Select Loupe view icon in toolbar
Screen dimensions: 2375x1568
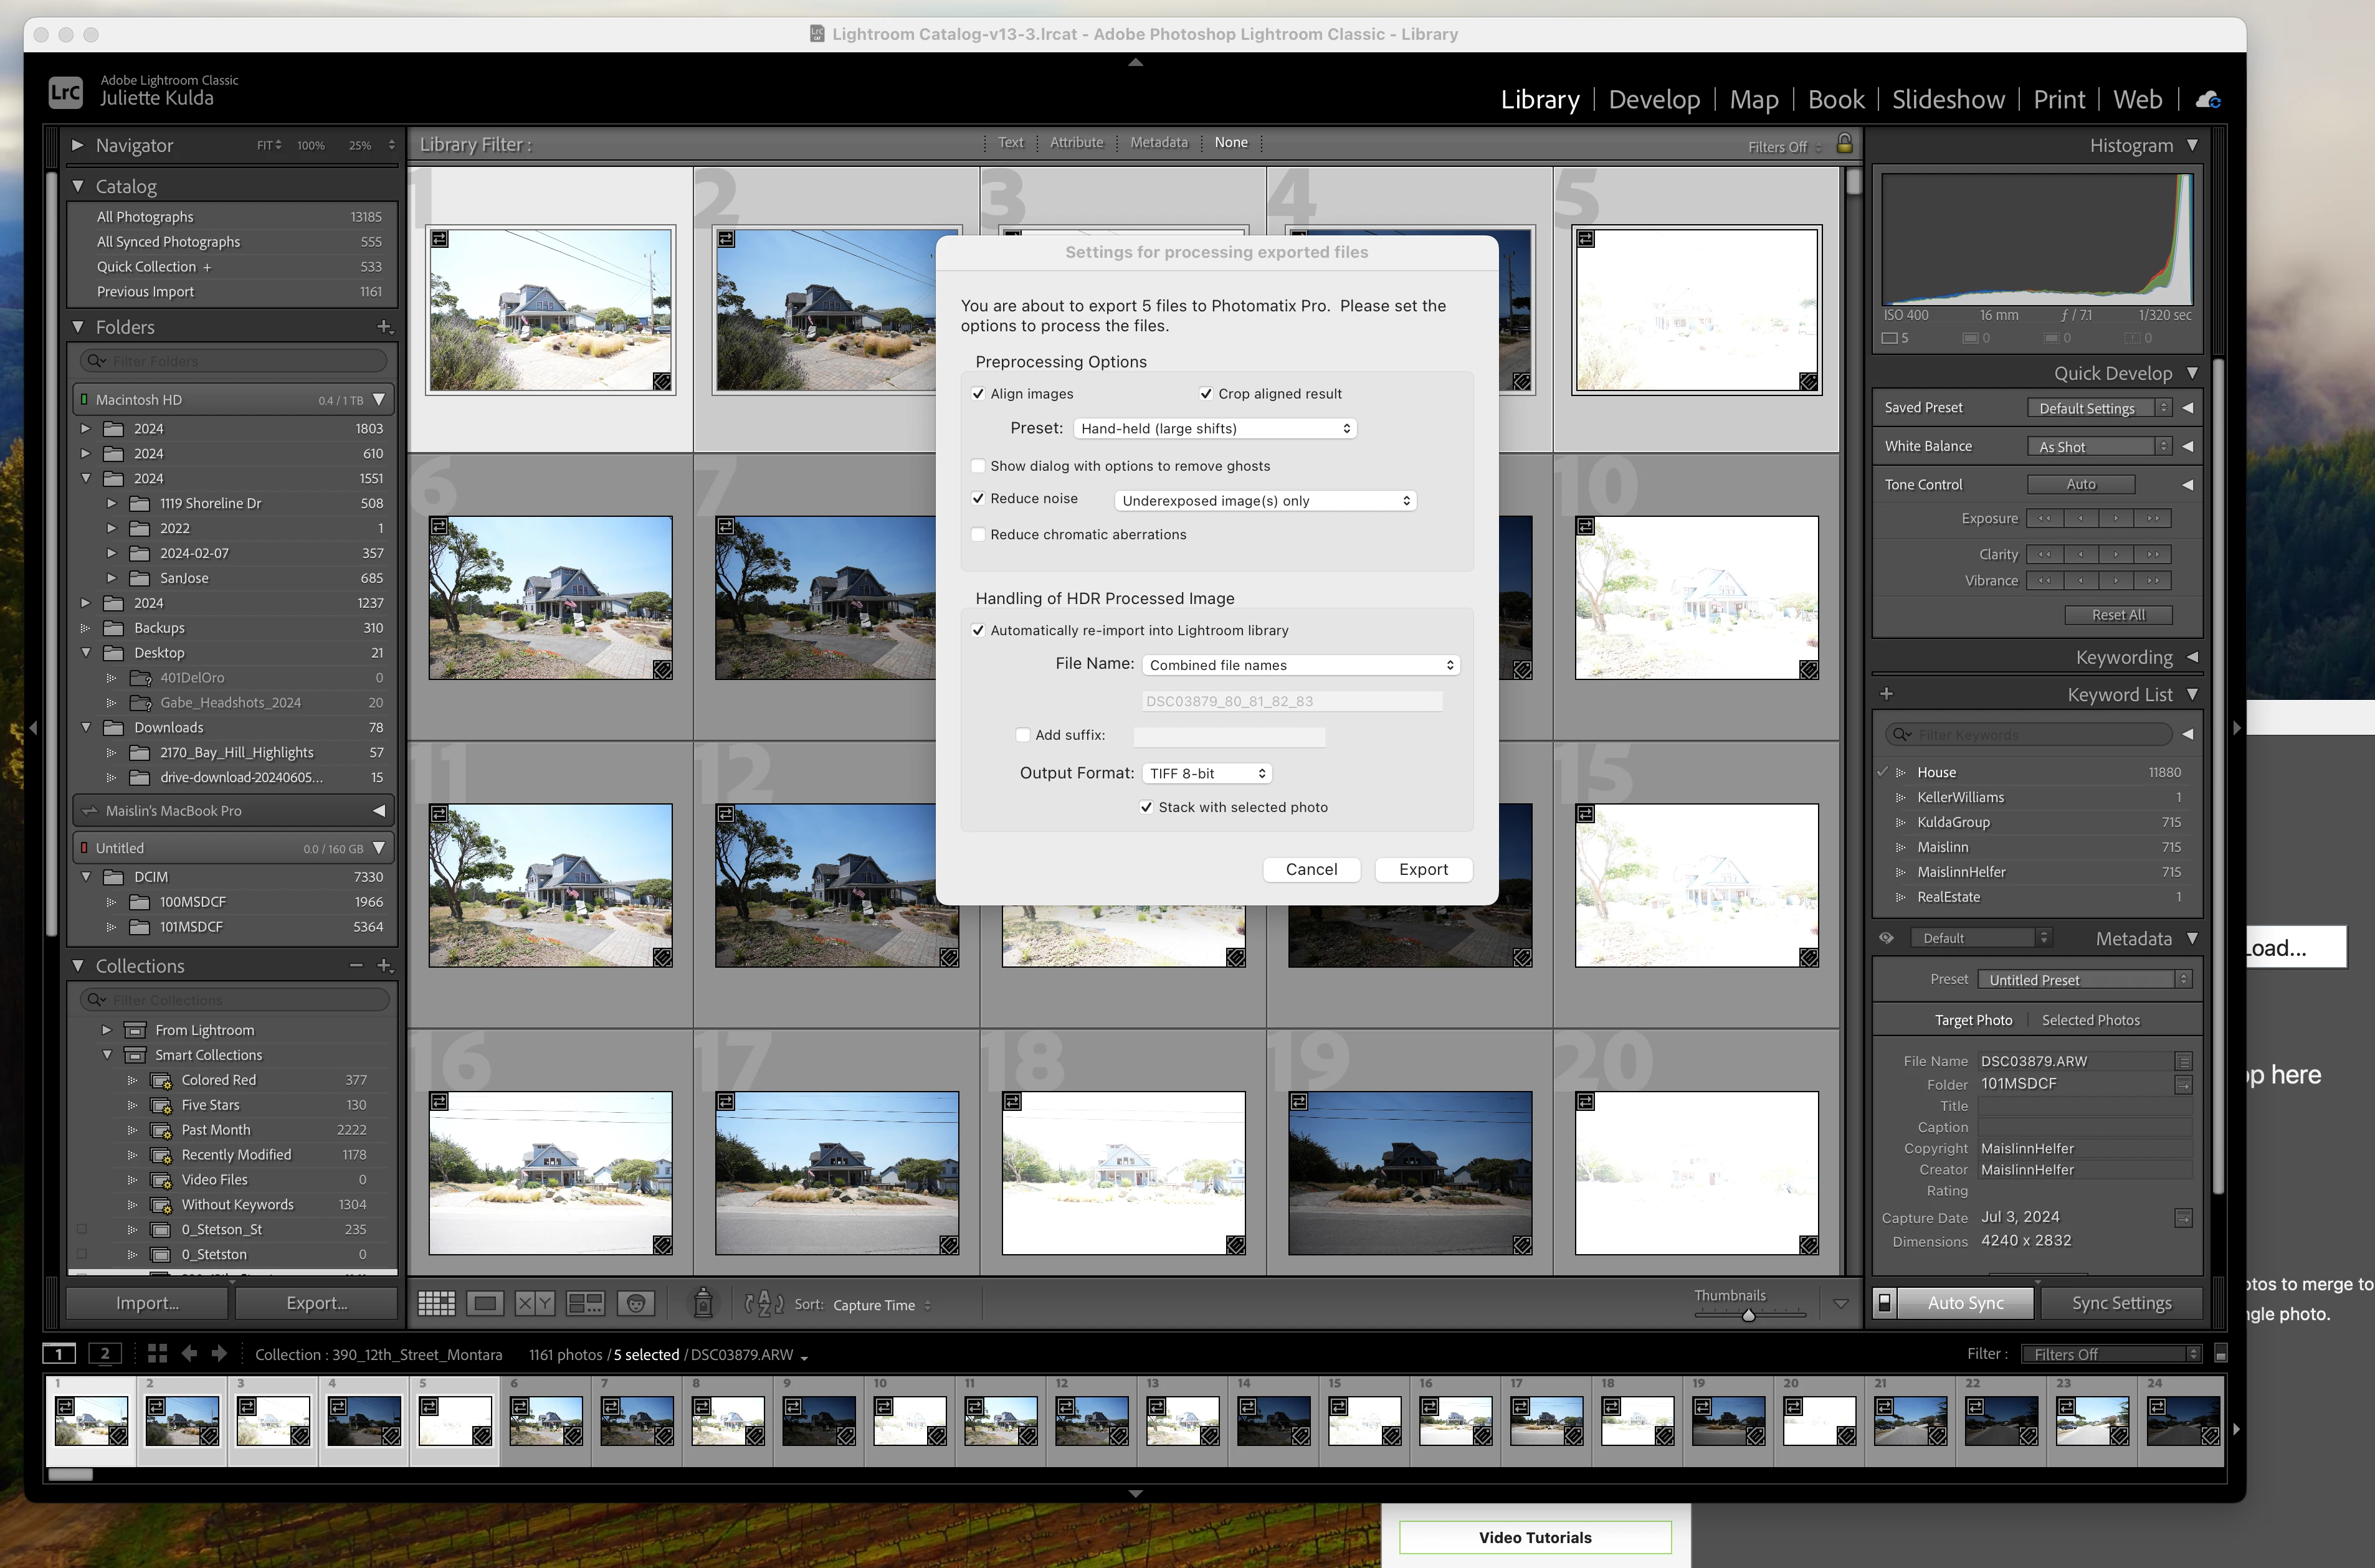(485, 1303)
